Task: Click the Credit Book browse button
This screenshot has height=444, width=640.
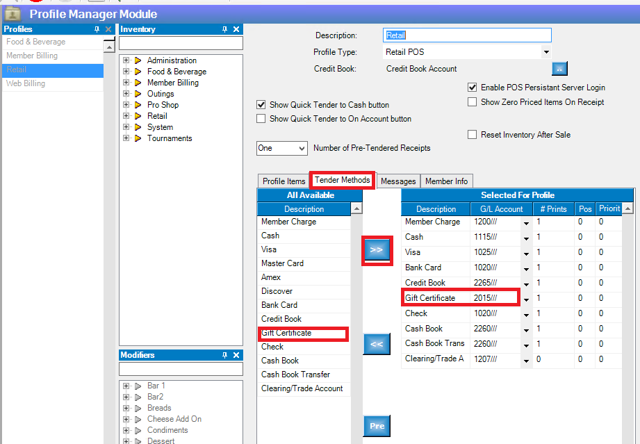Action: [x=560, y=68]
